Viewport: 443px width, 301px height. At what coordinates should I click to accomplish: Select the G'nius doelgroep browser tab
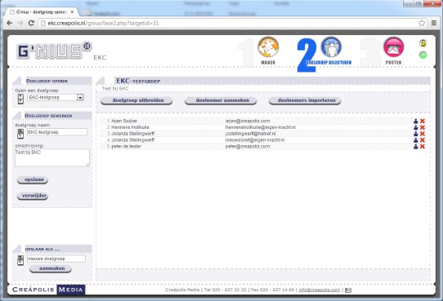[41, 12]
